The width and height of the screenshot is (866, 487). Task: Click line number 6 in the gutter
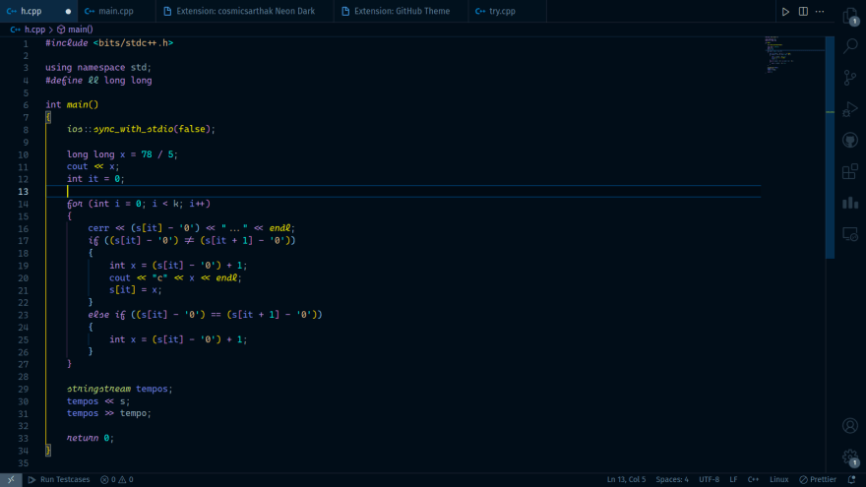click(26, 105)
